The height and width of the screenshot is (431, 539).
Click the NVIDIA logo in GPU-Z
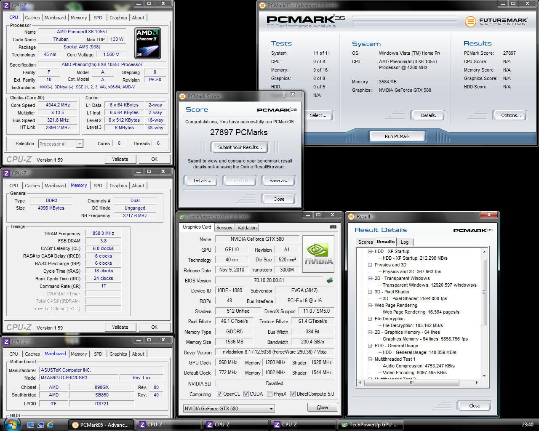318,254
